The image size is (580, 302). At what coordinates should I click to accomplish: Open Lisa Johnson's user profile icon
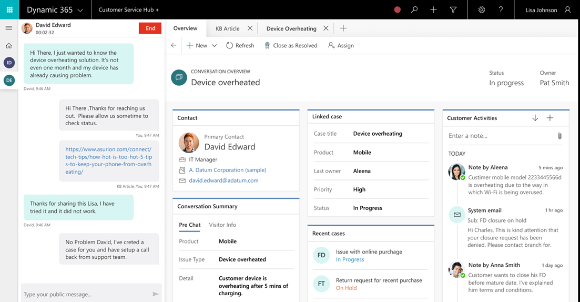pos(568,10)
